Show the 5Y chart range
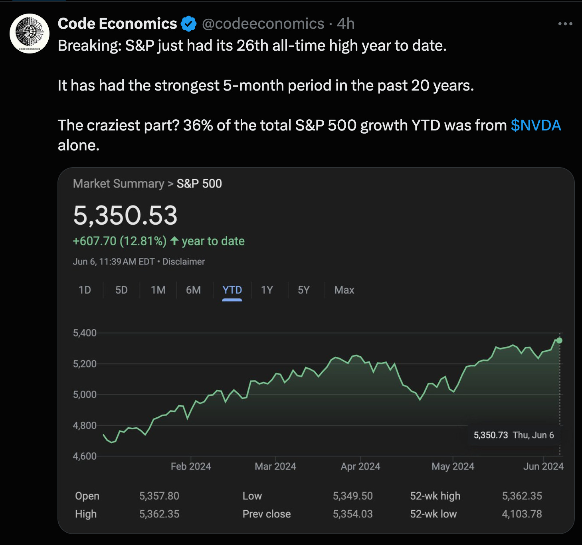Screen dimensions: 582x545 tap(304, 290)
